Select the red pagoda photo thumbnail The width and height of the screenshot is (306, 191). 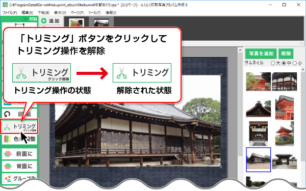(x=285, y=133)
